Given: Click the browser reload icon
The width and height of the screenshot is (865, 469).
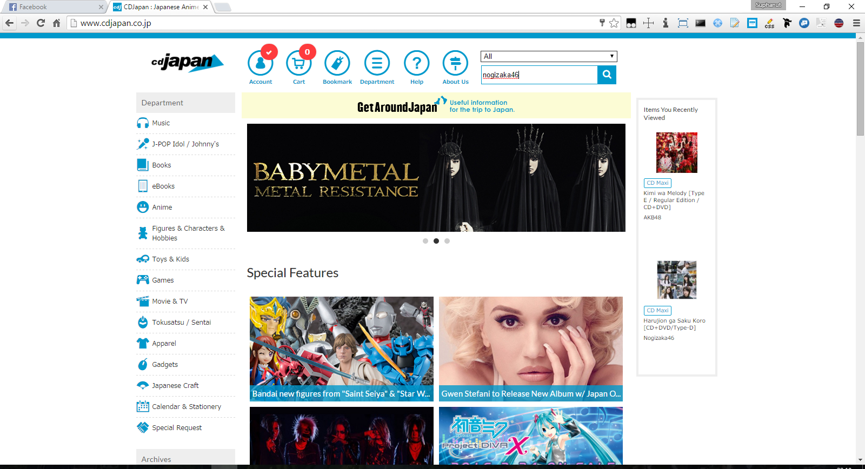Looking at the screenshot, I should point(41,23).
